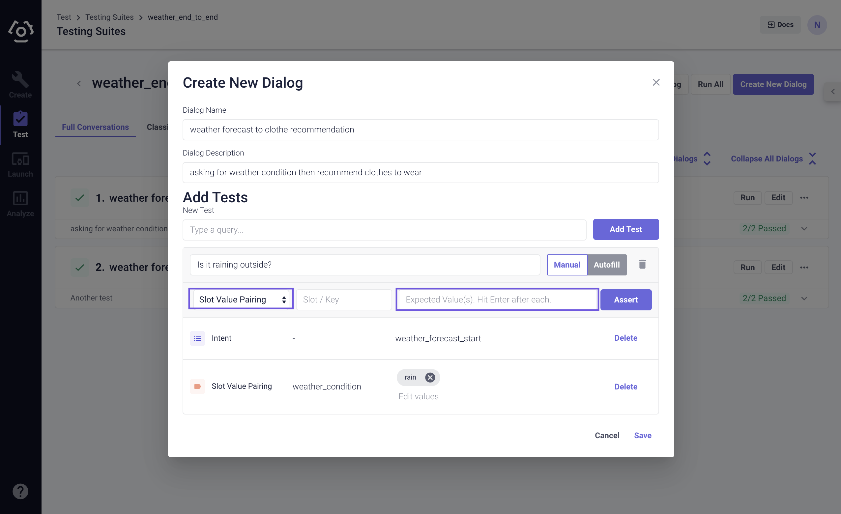841x514 pixels.
Task: Expand the Slot Value Pairing dropdown
Action: [x=240, y=299]
